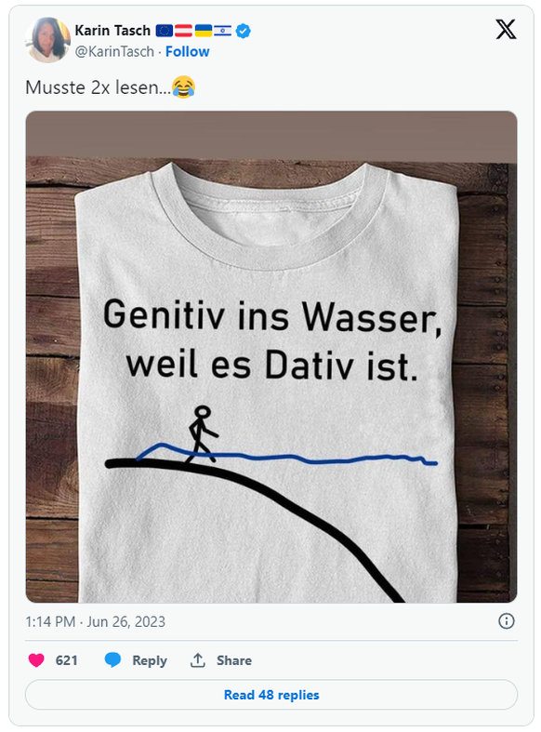This screenshot has width=541, height=732.
Task: Click the 1:14 PM Jun 26, 2023 timestamp
Action: point(95,621)
